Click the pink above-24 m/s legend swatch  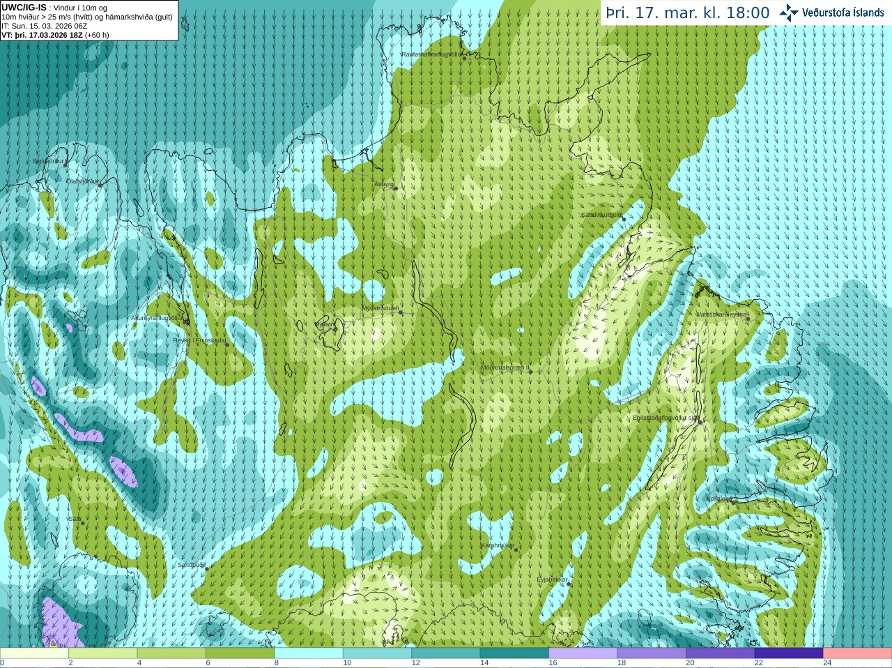point(858,653)
